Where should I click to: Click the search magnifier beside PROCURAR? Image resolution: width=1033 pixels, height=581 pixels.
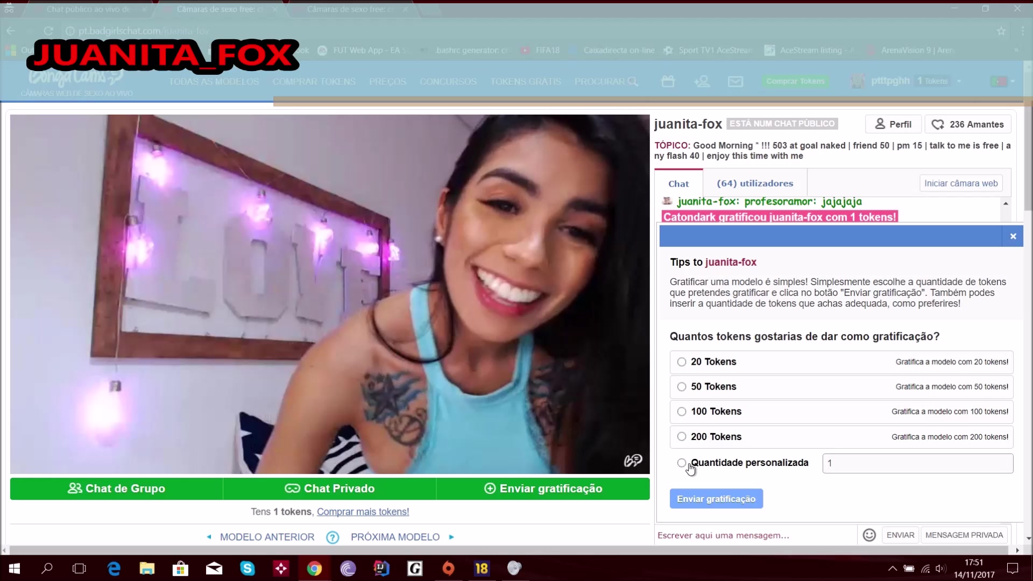633,82
